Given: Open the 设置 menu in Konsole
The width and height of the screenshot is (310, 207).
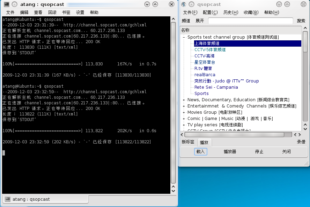Looking at the screenshot, I should pos(80,13).
